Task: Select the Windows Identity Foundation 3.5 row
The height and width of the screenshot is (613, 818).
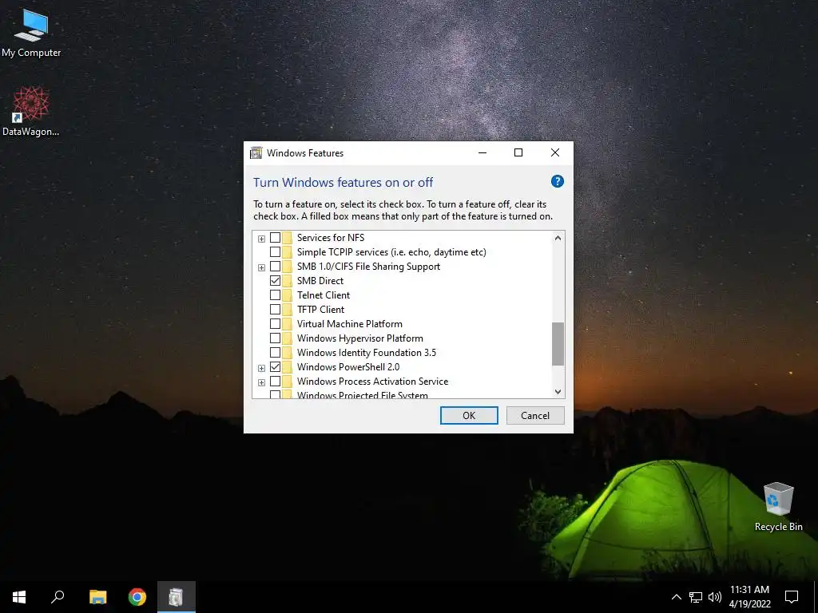Action: pos(366,352)
